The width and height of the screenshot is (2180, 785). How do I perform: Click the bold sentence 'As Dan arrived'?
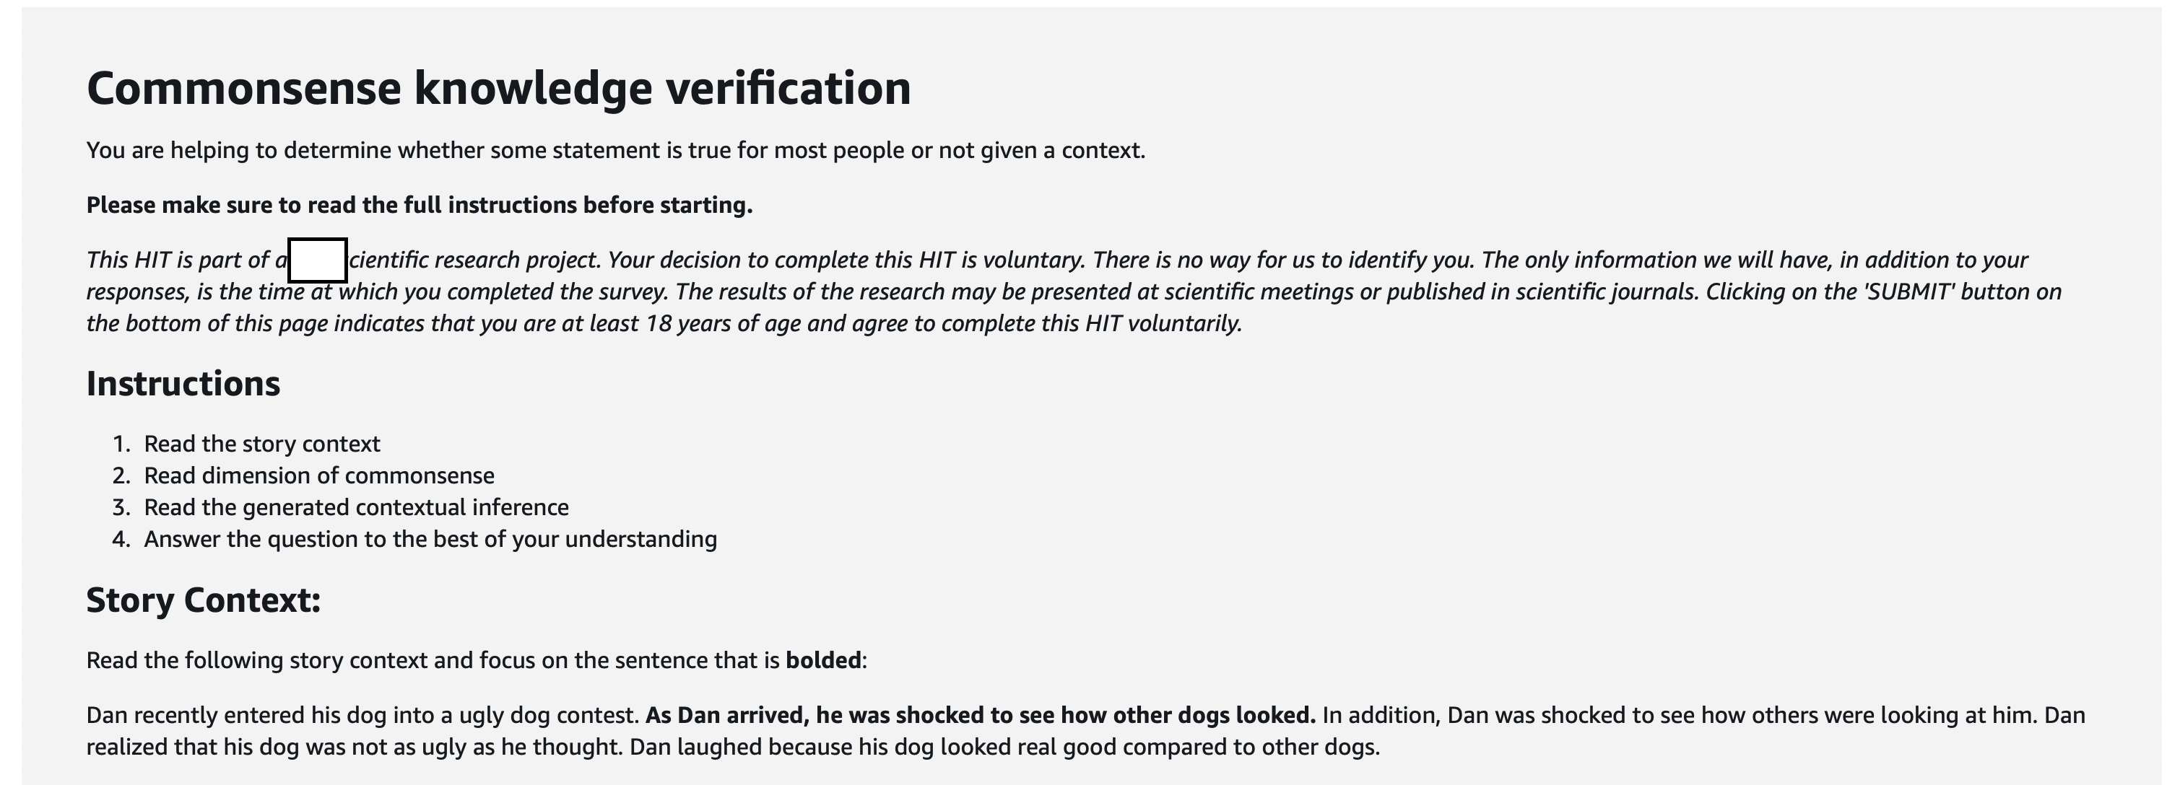pos(980,716)
